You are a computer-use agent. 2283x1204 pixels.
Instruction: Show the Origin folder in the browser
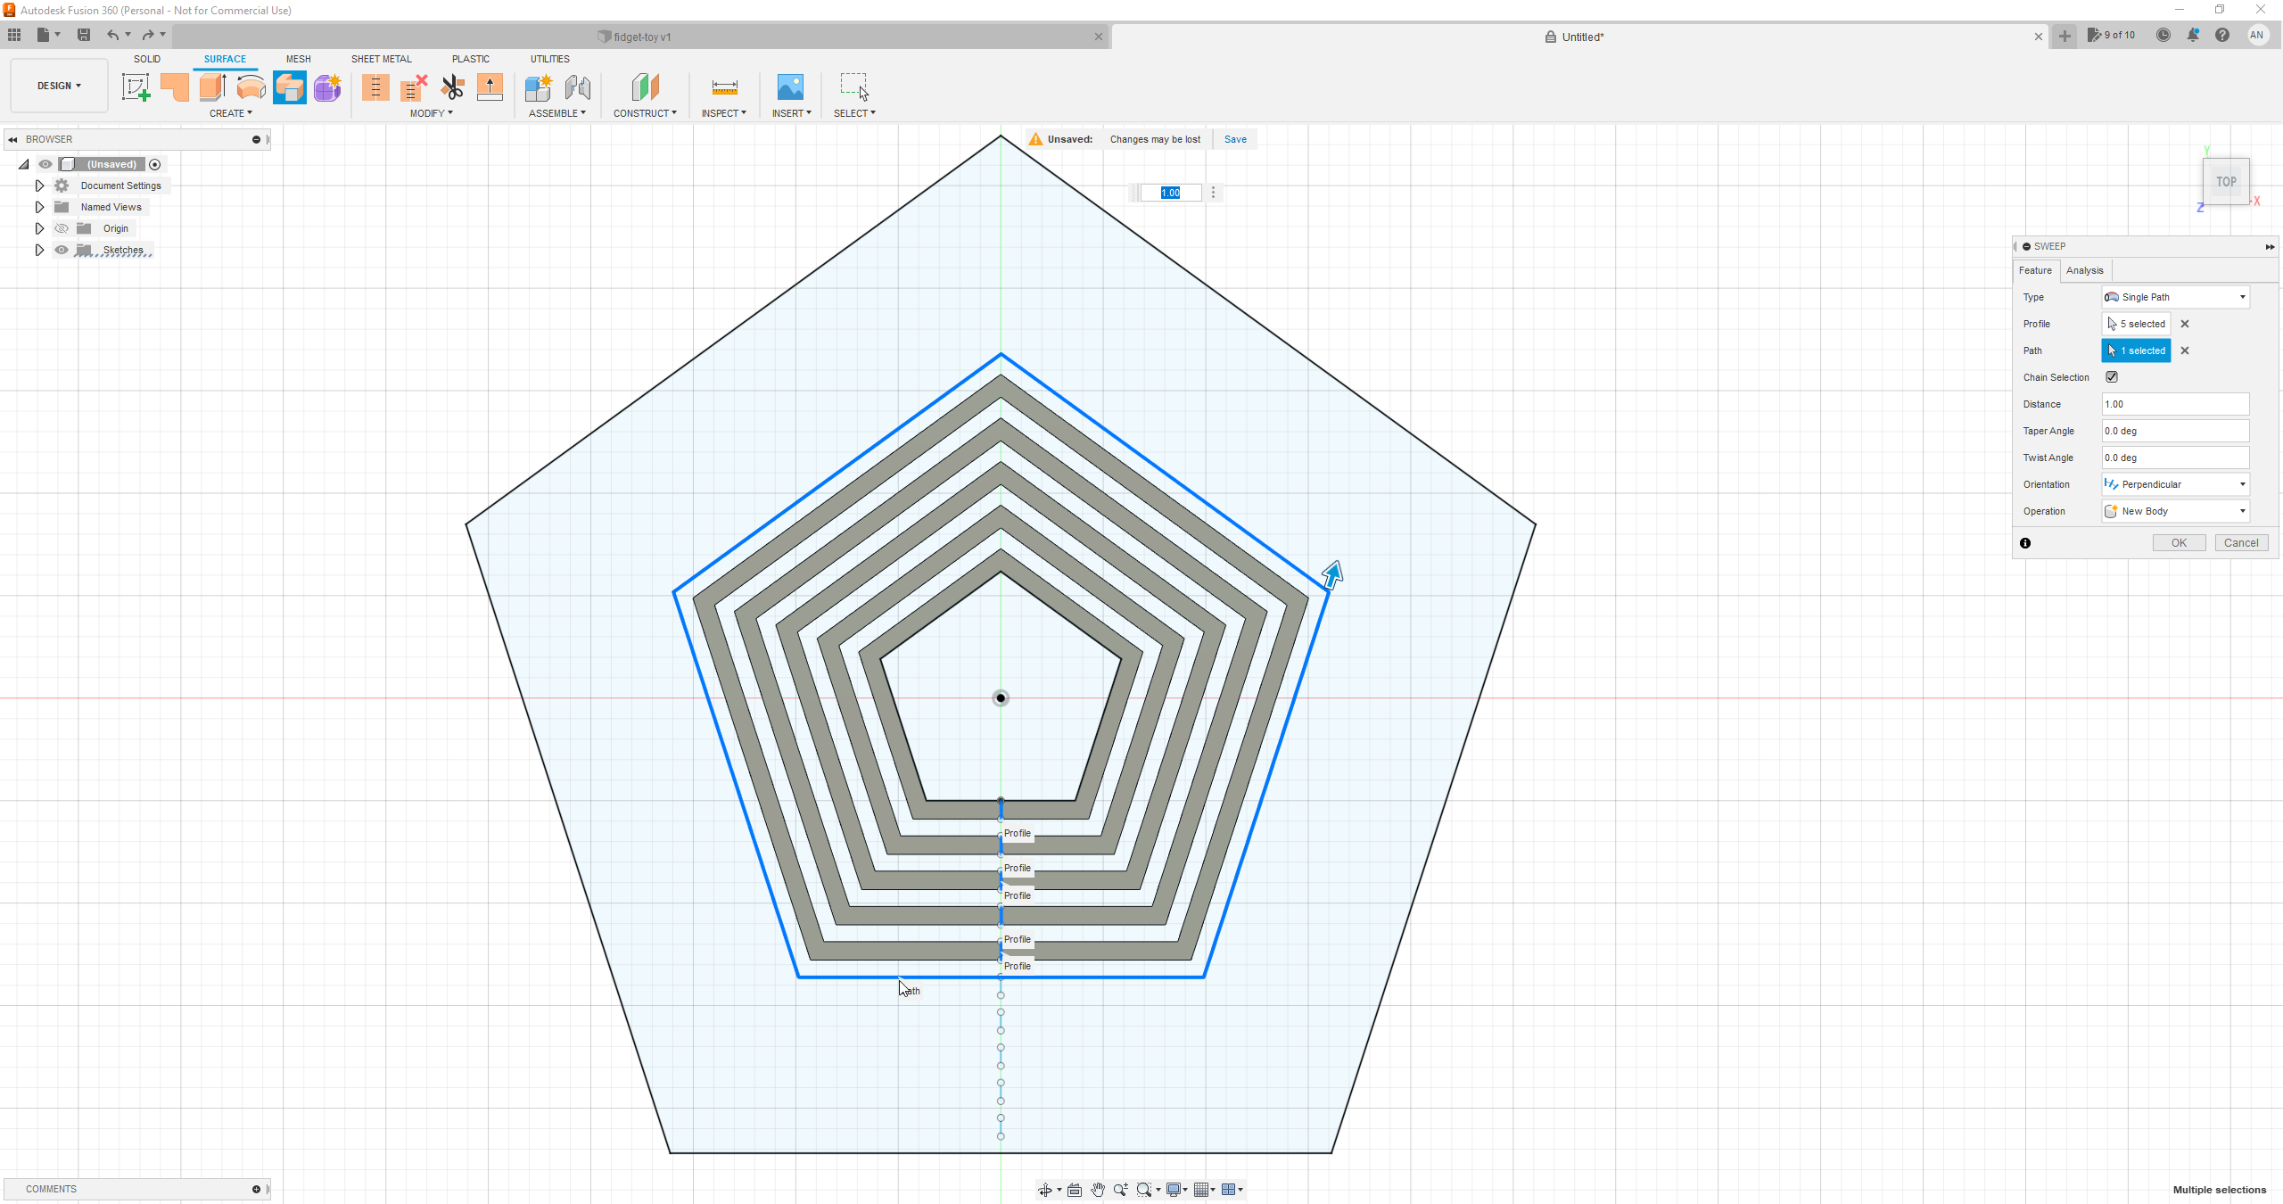tap(61, 228)
